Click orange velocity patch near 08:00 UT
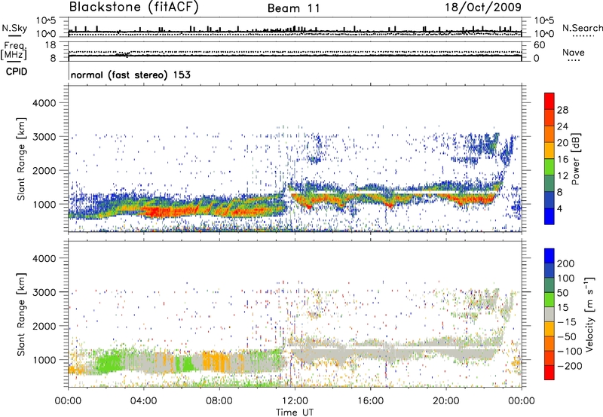 click(x=216, y=361)
